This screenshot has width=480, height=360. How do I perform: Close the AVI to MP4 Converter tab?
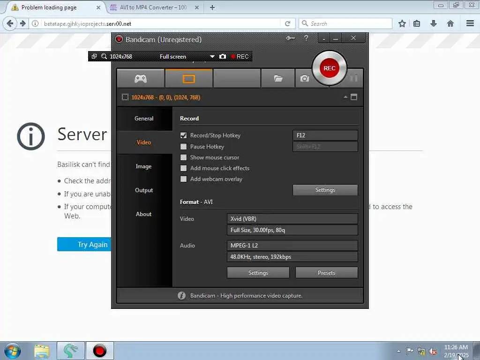[197, 7]
